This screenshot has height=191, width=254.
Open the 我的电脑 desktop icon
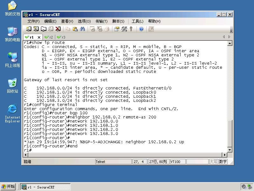(x=12, y=34)
